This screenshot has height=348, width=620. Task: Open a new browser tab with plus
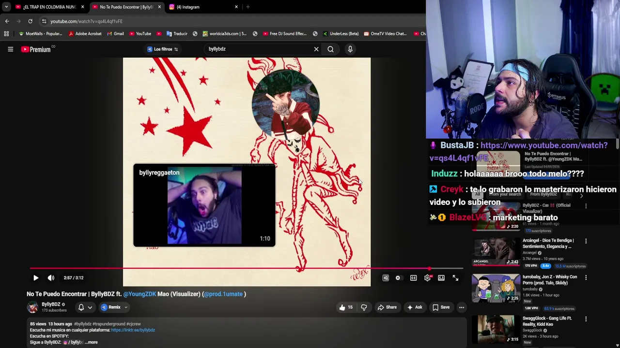[x=248, y=7]
